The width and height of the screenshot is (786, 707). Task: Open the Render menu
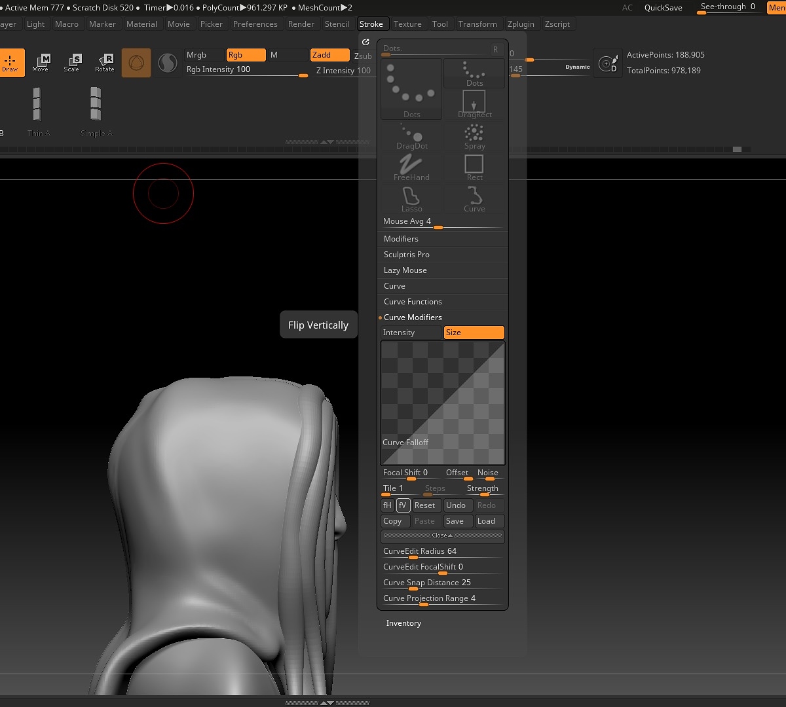click(301, 24)
